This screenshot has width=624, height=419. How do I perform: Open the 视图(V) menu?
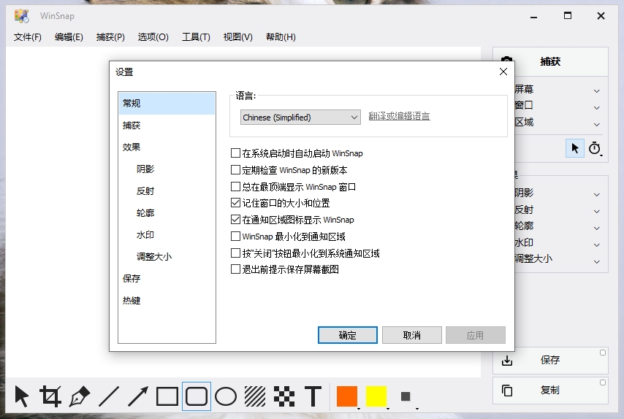pos(237,37)
